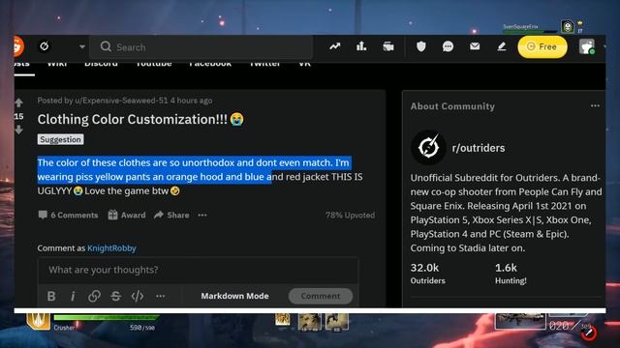Click the 78% Upvoted text
Viewport: 620px width, 348px height.
click(350, 215)
